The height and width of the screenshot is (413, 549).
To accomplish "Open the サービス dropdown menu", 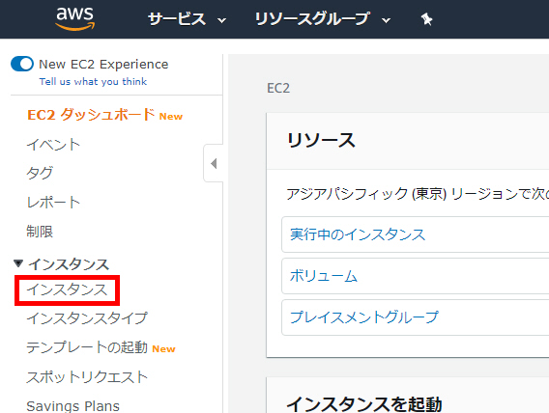I will click(187, 19).
